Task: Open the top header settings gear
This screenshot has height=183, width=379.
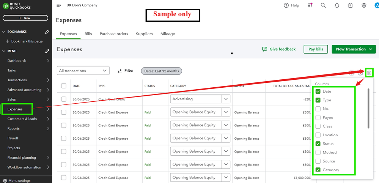Action: click(x=364, y=5)
